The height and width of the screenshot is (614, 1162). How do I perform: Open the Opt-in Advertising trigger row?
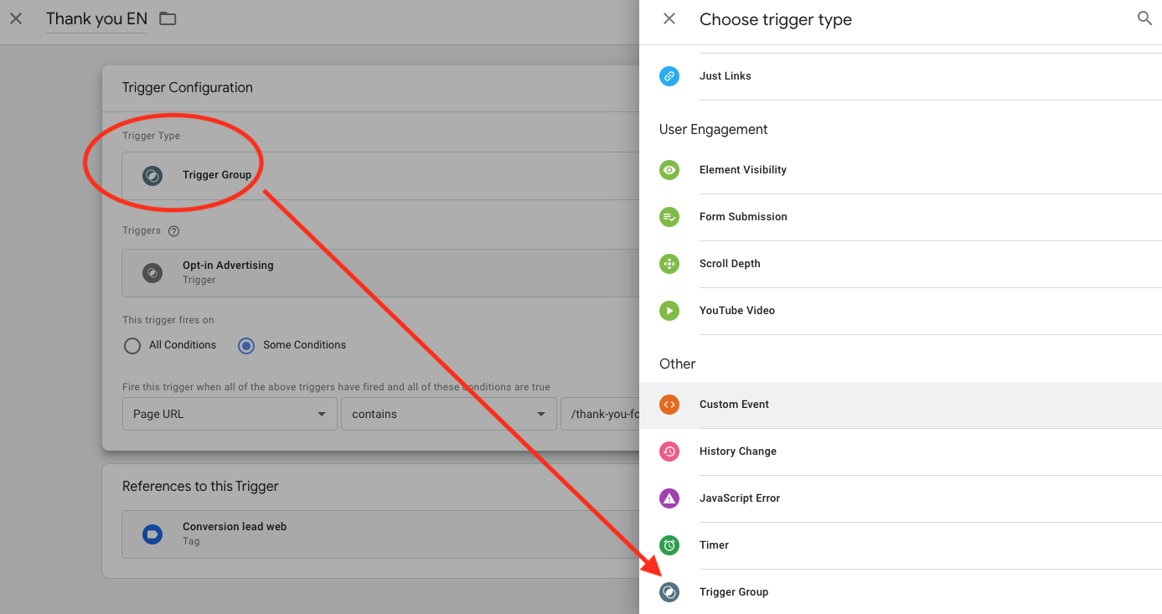coord(380,273)
